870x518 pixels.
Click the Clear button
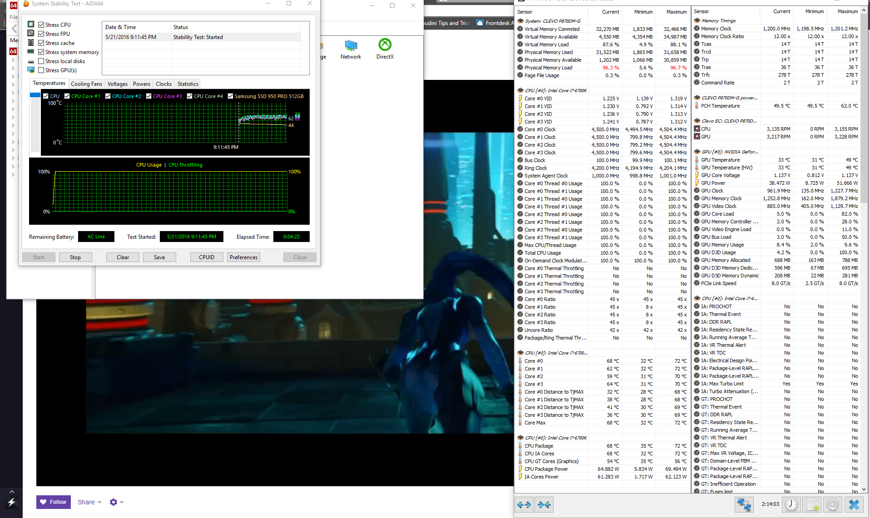pos(123,257)
